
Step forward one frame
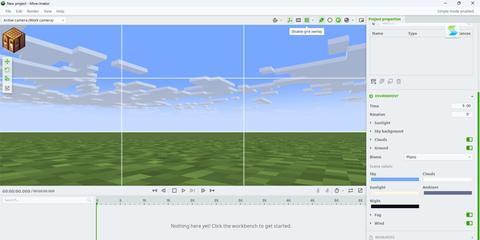point(203,190)
